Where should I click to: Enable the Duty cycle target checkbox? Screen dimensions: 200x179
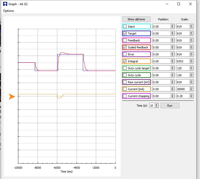(125, 68)
